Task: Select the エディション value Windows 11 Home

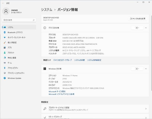Action: click(x=70, y=76)
